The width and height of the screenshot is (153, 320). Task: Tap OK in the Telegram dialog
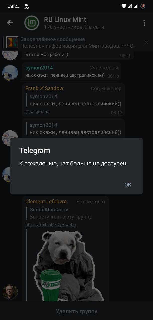(x=128, y=185)
